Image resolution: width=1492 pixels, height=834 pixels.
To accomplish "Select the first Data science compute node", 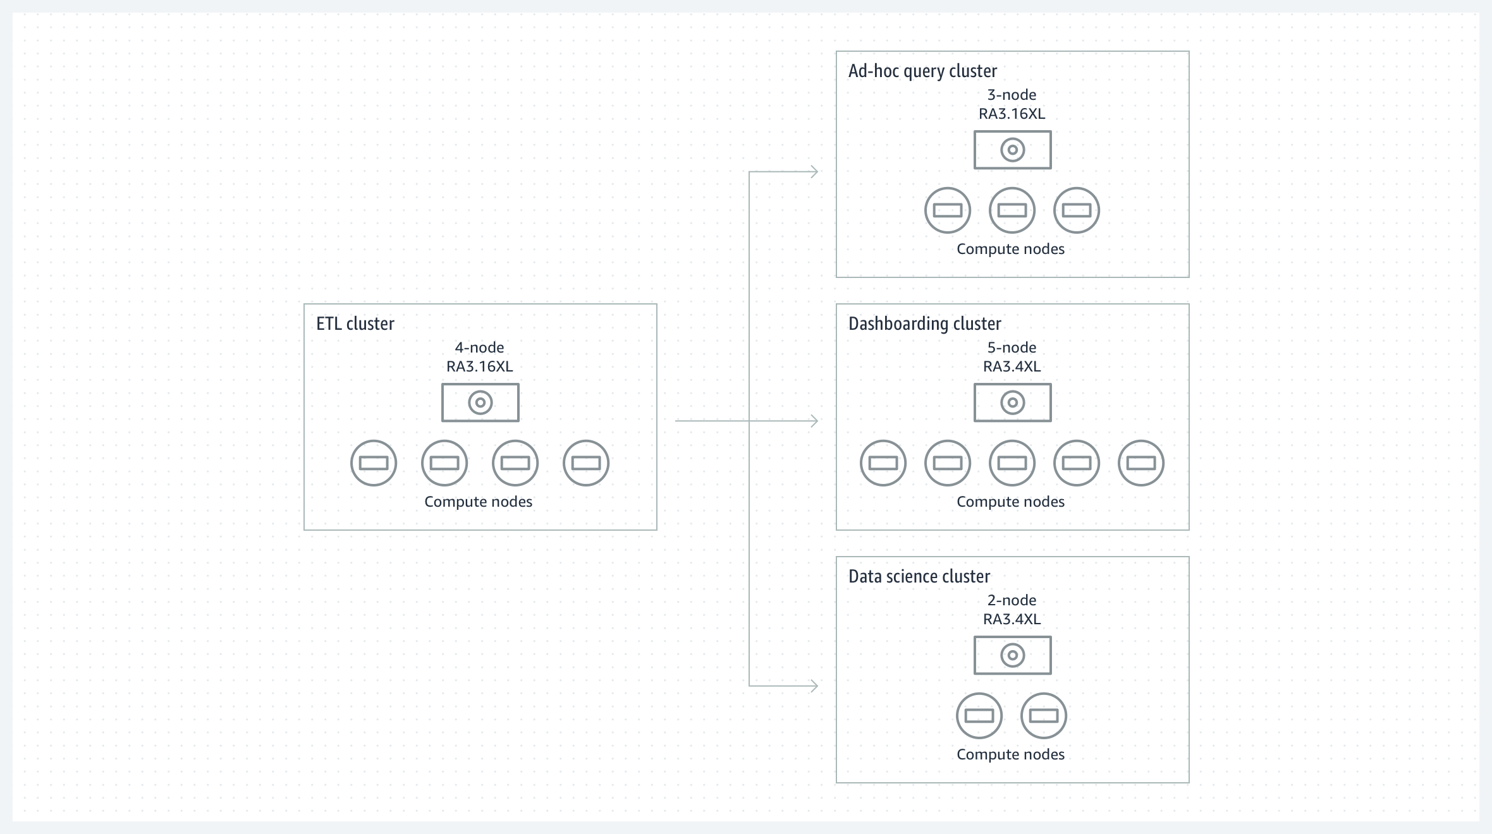I will (x=979, y=716).
